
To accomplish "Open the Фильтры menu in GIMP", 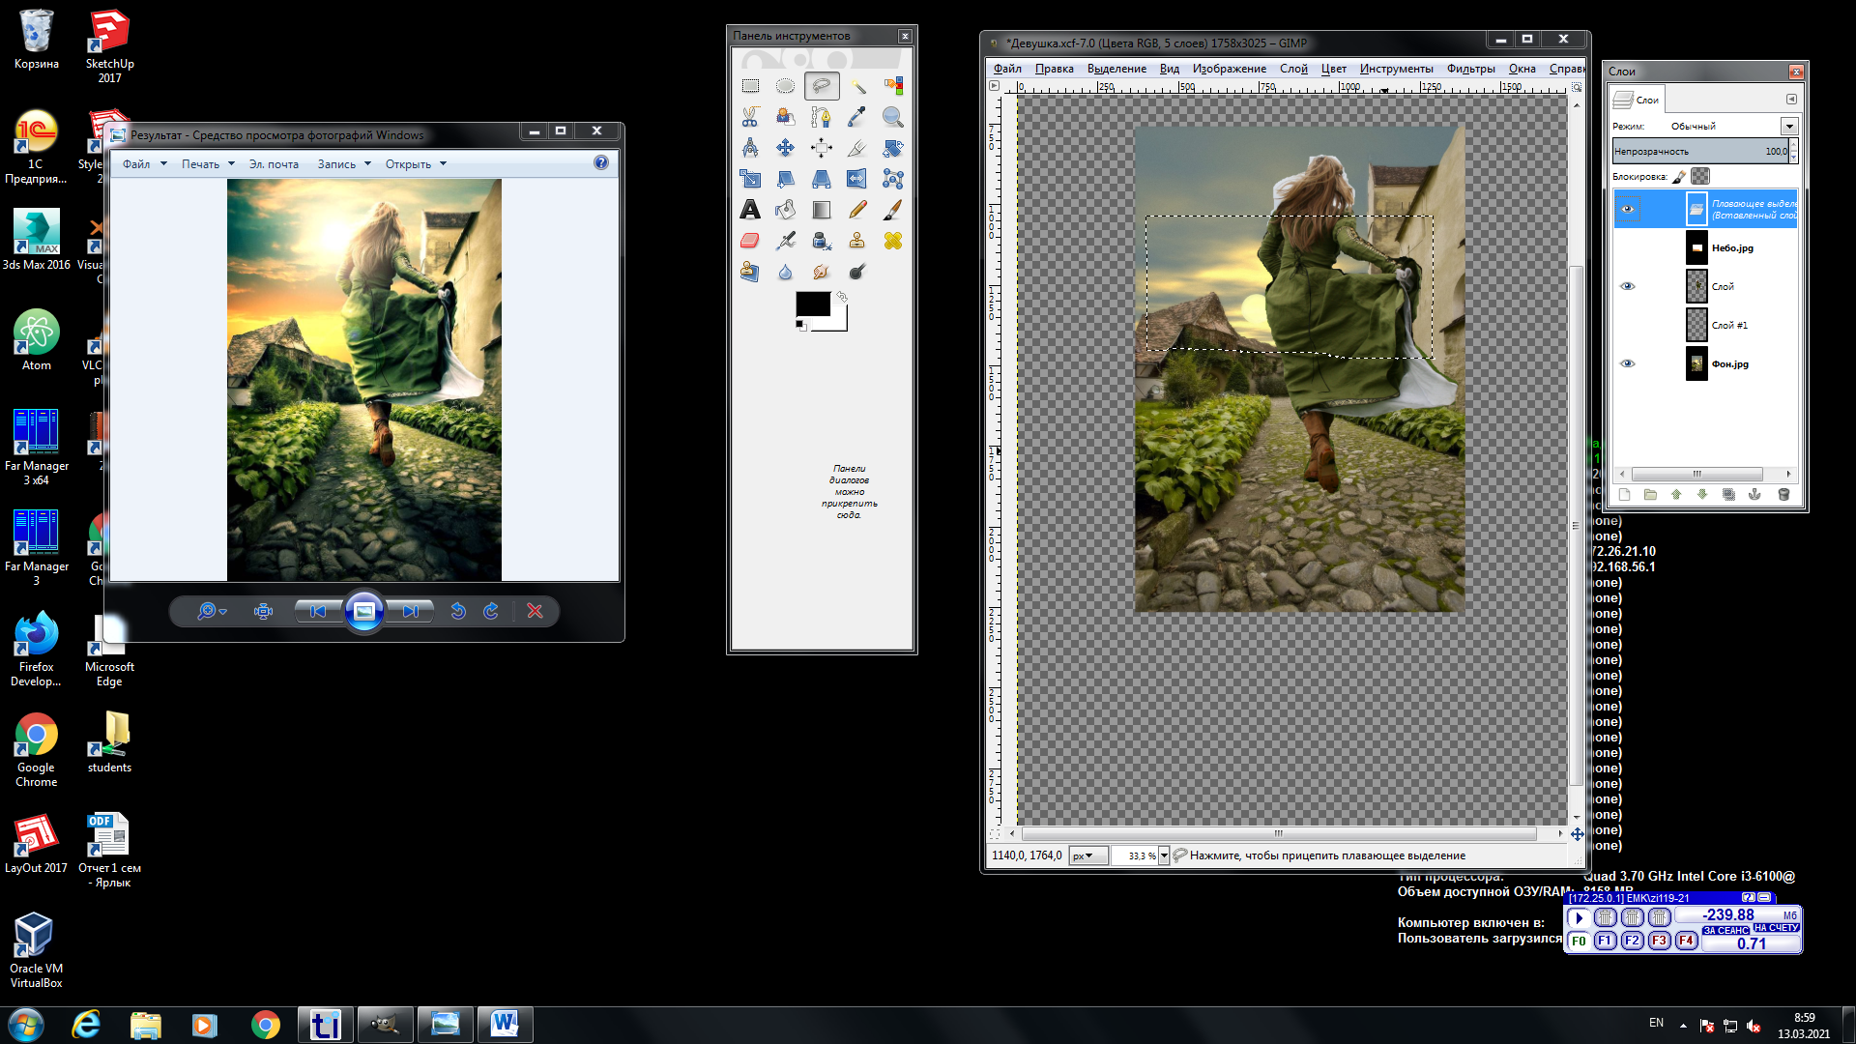I will [1470, 69].
